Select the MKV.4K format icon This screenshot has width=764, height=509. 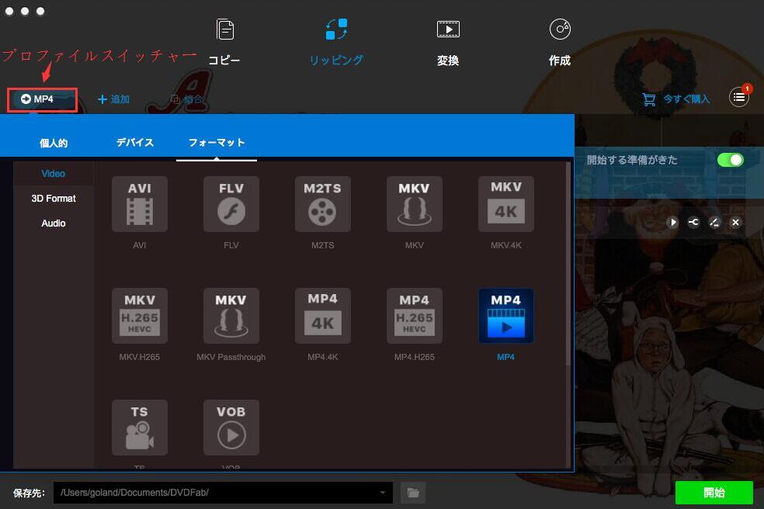[506, 204]
